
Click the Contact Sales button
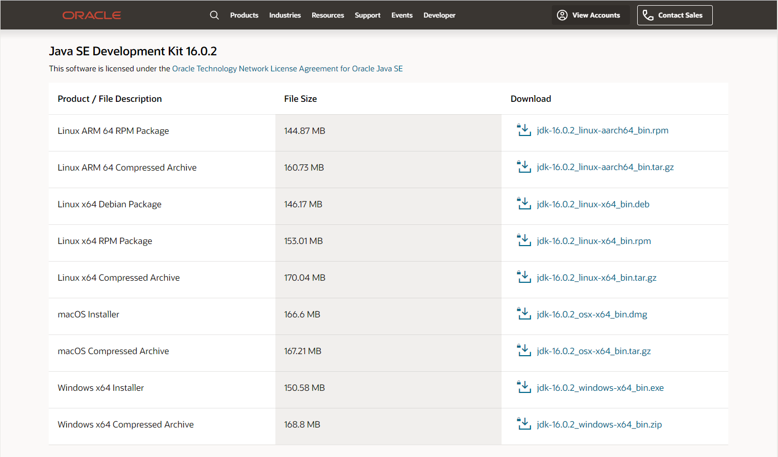tap(674, 16)
